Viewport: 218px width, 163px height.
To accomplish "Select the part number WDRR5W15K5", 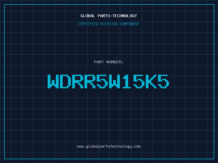I will [x=108, y=81].
